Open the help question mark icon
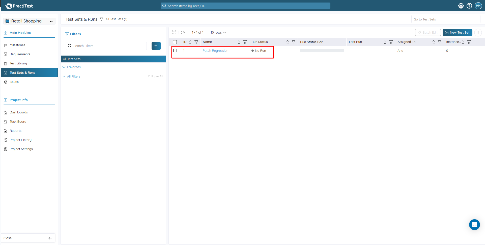Image resolution: width=485 pixels, height=245 pixels. 469,6
